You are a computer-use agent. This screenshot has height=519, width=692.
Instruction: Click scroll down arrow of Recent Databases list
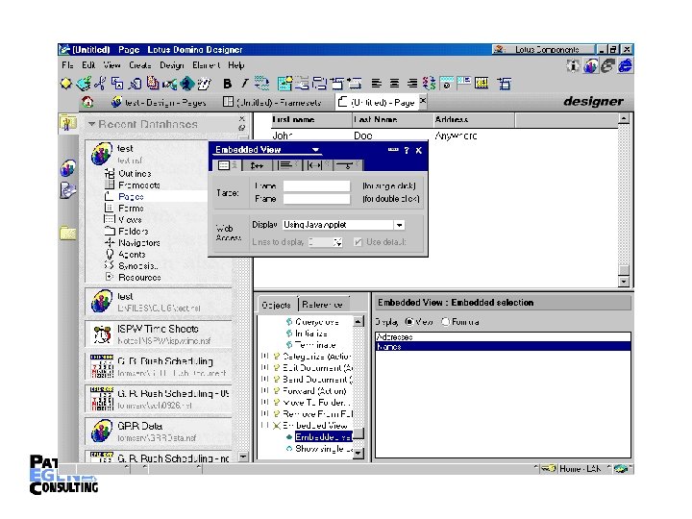coord(243,457)
